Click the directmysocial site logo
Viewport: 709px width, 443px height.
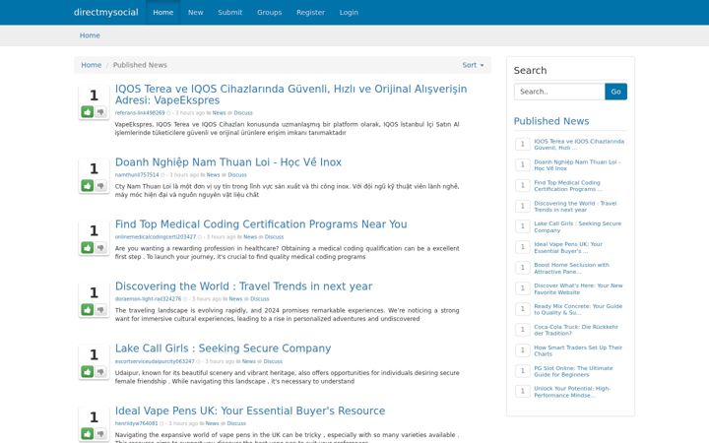coord(105,12)
